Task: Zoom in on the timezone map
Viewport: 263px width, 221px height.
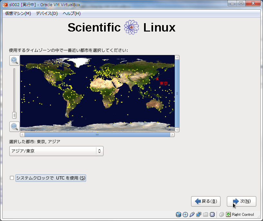Action: pos(15,60)
